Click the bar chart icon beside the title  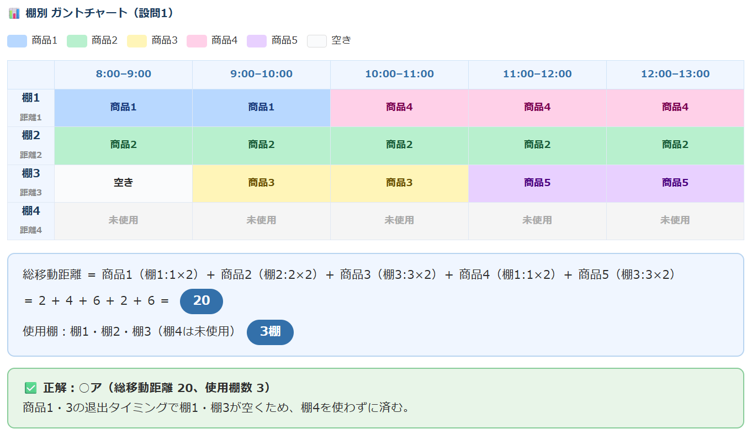coord(14,13)
